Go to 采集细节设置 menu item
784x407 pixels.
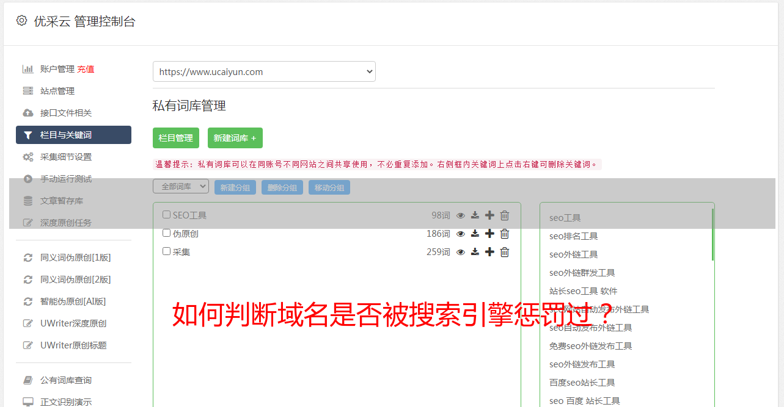click(66, 157)
